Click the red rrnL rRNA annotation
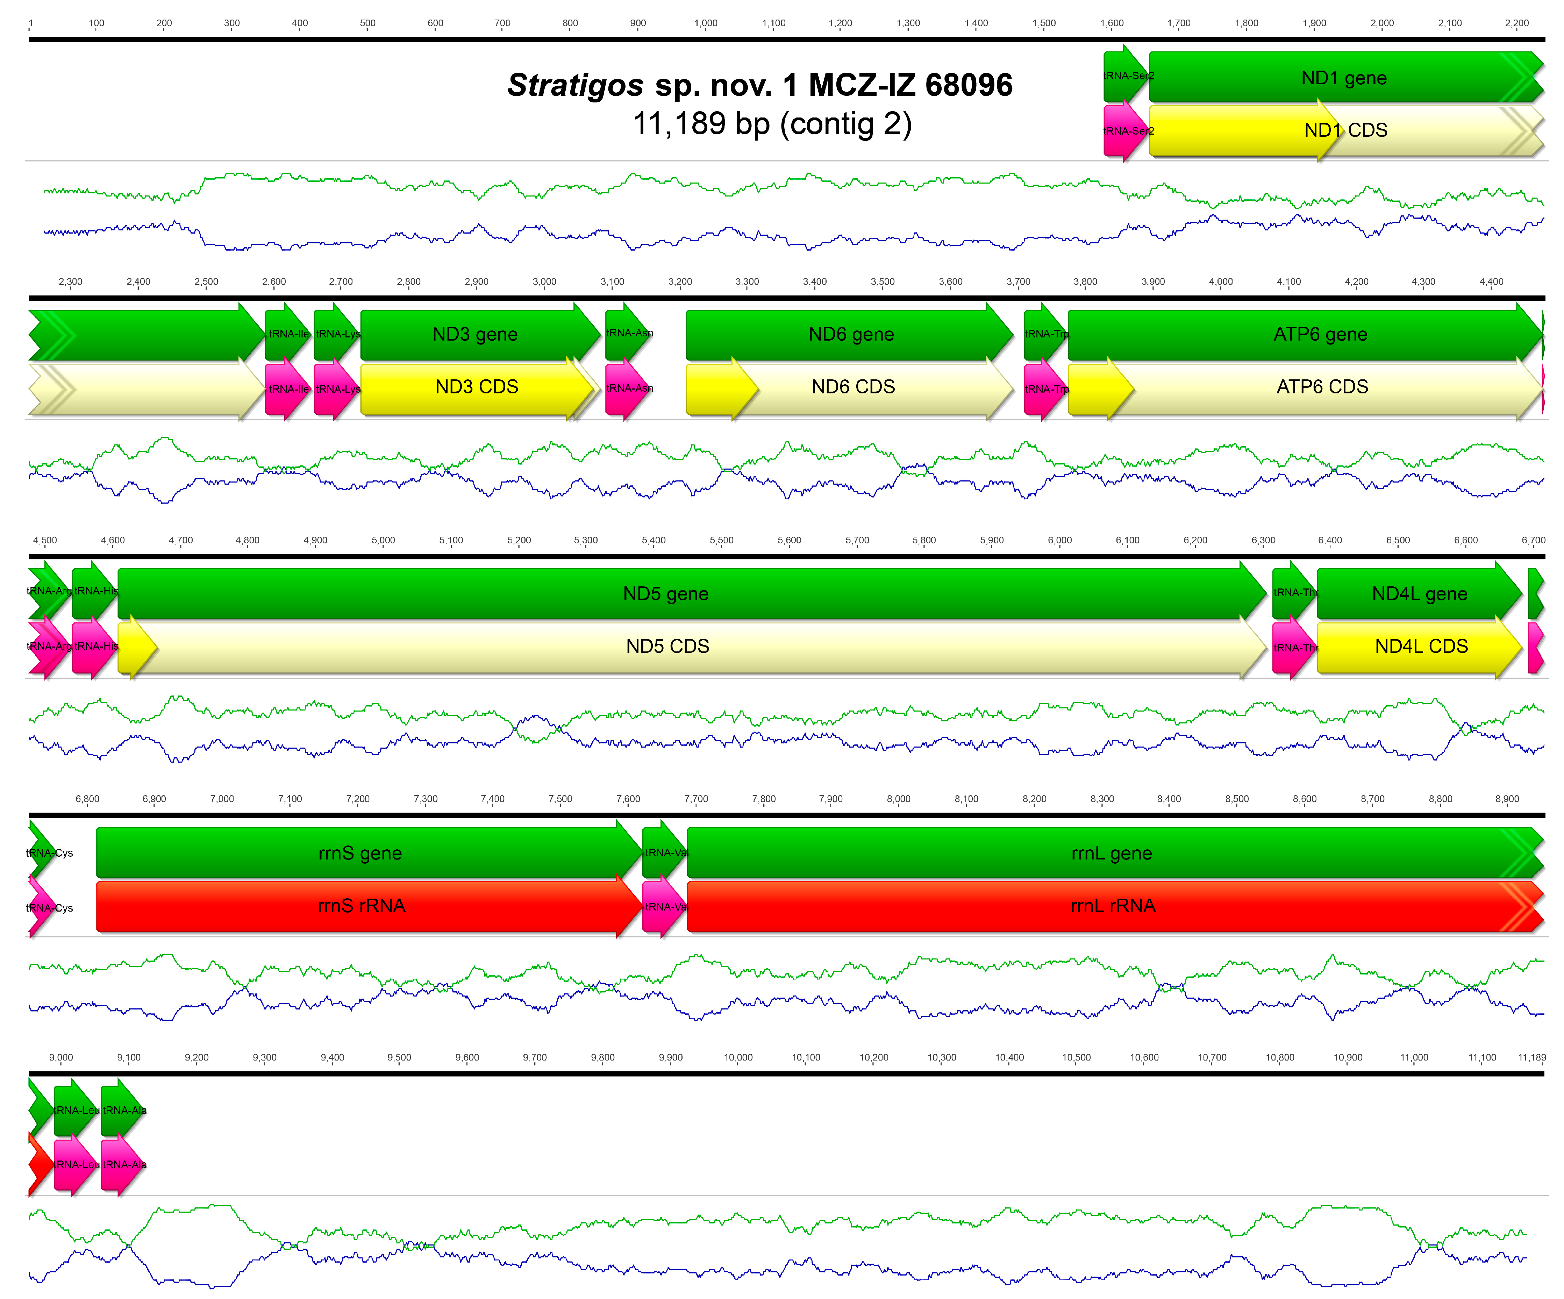The height and width of the screenshot is (1299, 1564). click(1112, 906)
